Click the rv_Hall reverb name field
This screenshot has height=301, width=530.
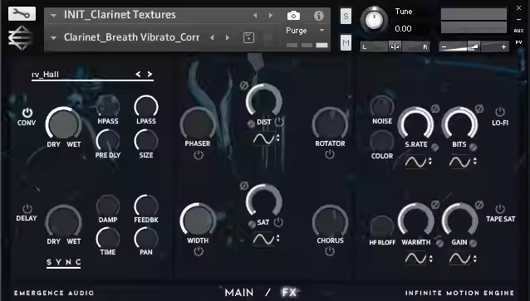tap(92, 75)
